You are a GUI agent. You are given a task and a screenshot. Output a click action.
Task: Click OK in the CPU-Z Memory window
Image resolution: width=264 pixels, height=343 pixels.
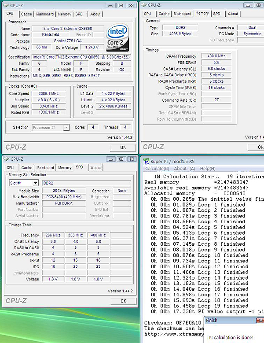256,147
